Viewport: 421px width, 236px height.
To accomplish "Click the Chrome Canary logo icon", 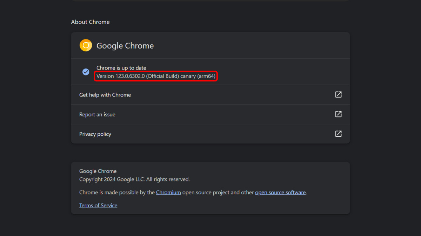I will coord(86,45).
